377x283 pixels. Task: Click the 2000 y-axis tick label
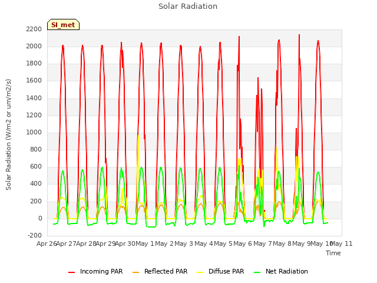[x=34, y=46]
